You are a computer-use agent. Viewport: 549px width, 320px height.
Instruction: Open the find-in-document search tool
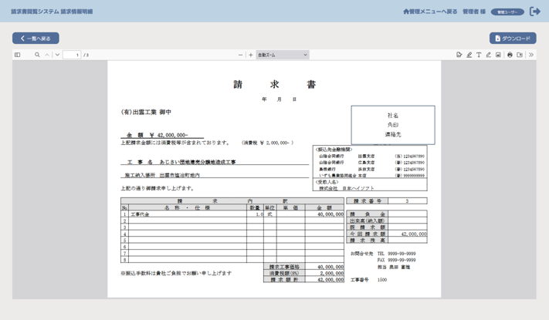tap(36, 55)
